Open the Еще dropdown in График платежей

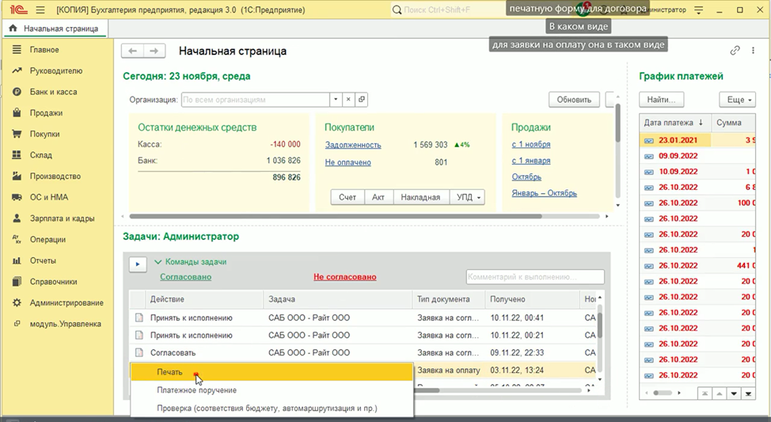tap(737, 100)
